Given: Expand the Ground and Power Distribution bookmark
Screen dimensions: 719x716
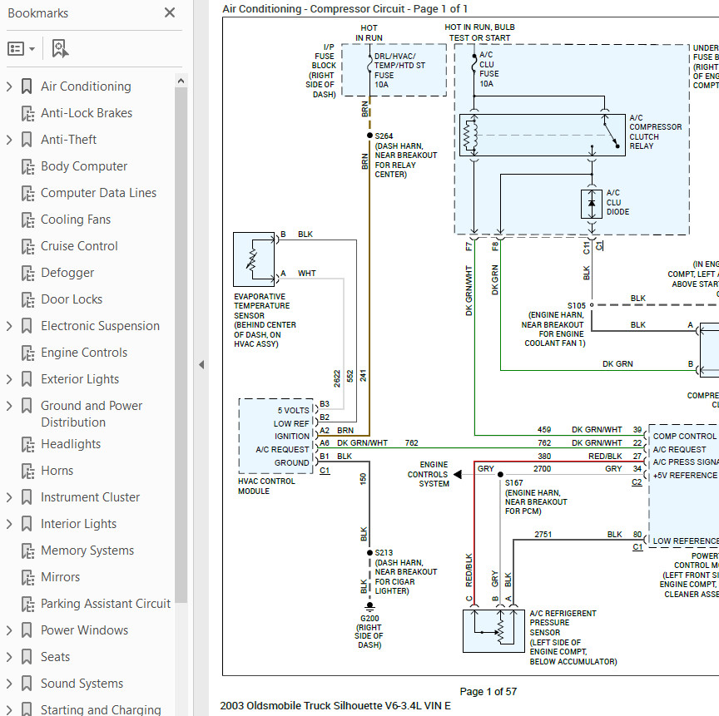Looking at the screenshot, I should (x=8, y=405).
